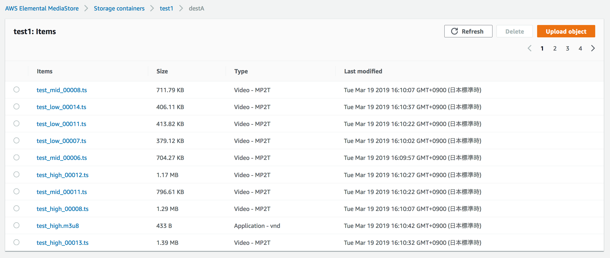Viewport: 610px width, 258px height.
Task: Click the Upload object button
Action: click(566, 31)
